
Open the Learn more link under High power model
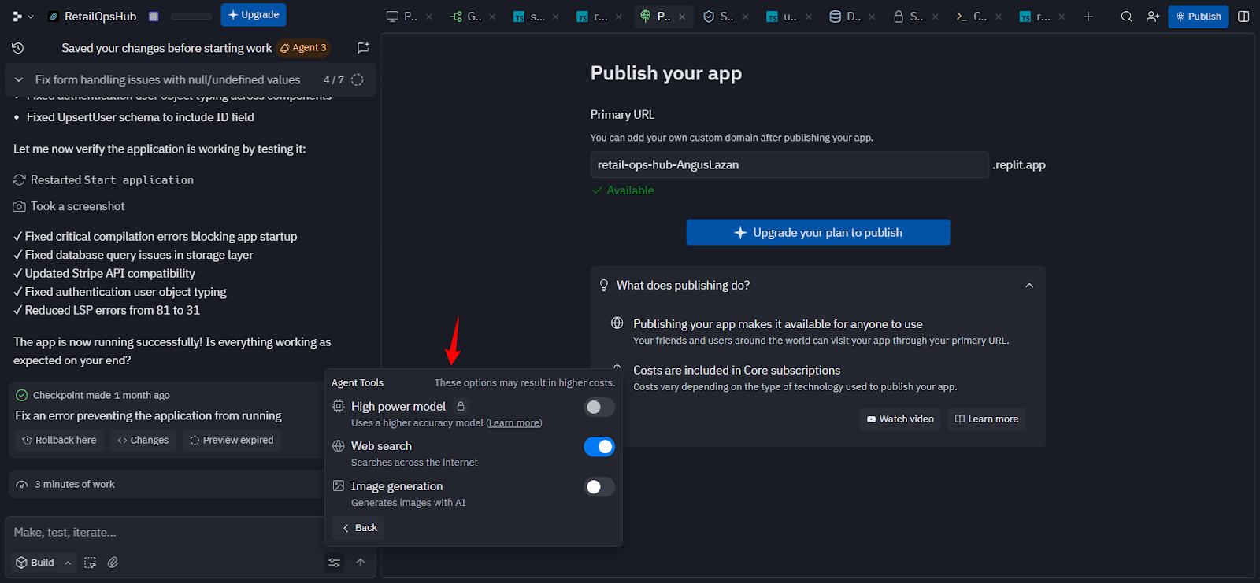click(513, 423)
